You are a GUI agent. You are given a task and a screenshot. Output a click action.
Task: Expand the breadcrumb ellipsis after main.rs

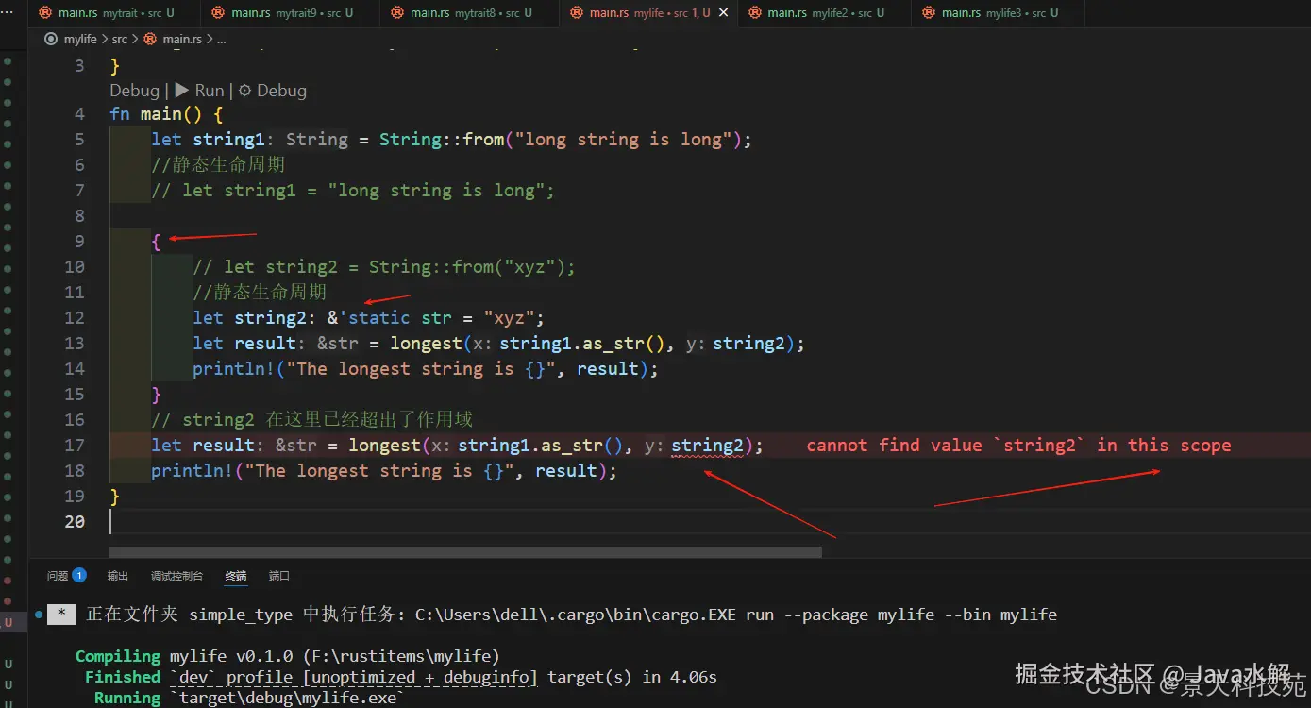[x=222, y=39]
